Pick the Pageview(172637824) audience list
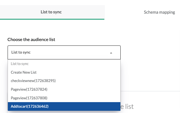 pyautogui.click(x=64, y=89)
